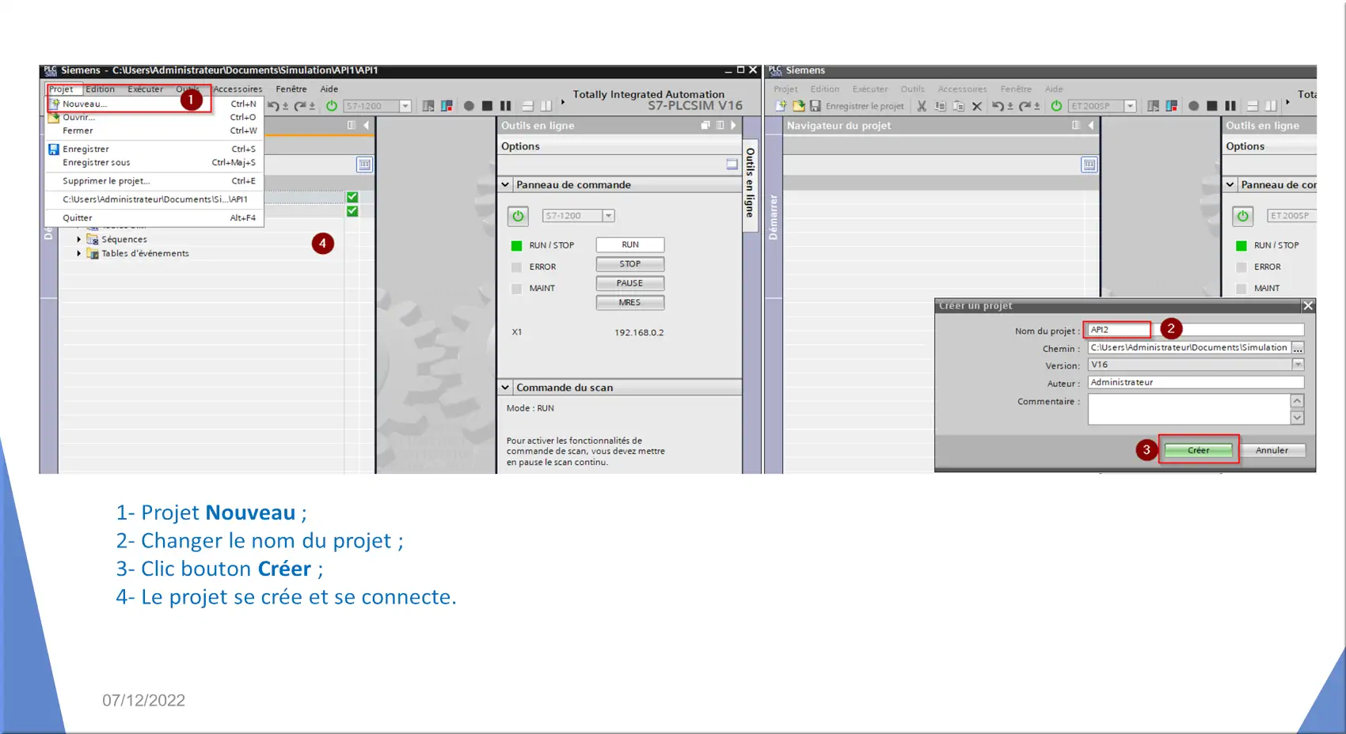The width and height of the screenshot is (1346, 734).
Task: Select Tables d'événements in project tree
Action: point(146,254)
